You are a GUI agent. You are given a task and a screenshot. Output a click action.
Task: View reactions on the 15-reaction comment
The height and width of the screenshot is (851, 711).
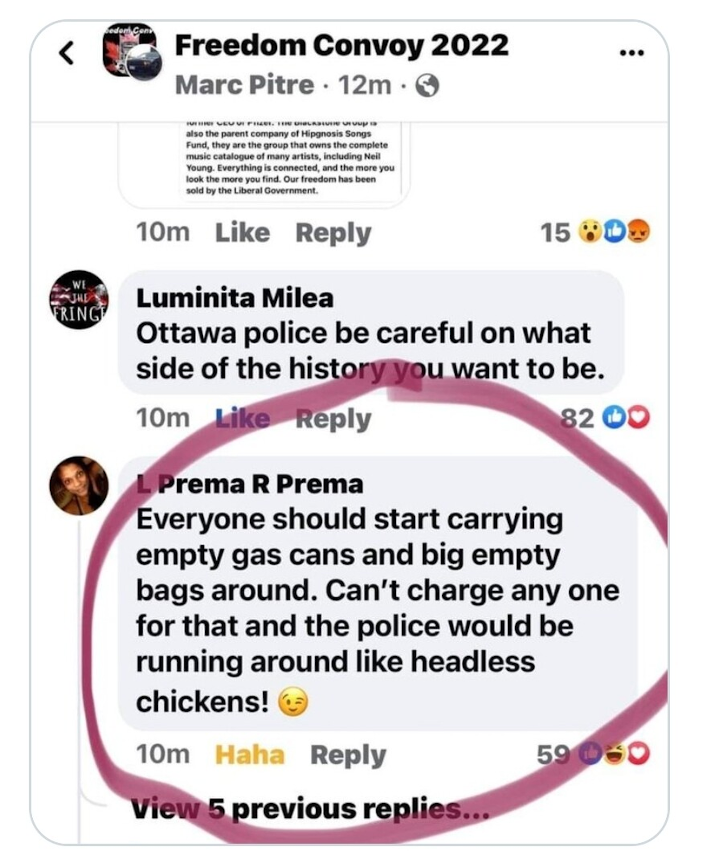point(595,232)
